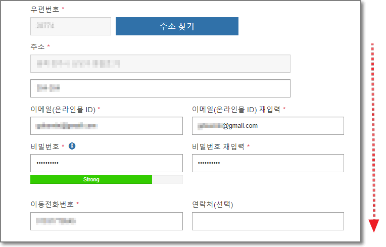The width and height of the screenshot is (386, 247).
Task: Click the empty 연락처(선택) field
Action: pyautogui.click(x=268, y=221)
